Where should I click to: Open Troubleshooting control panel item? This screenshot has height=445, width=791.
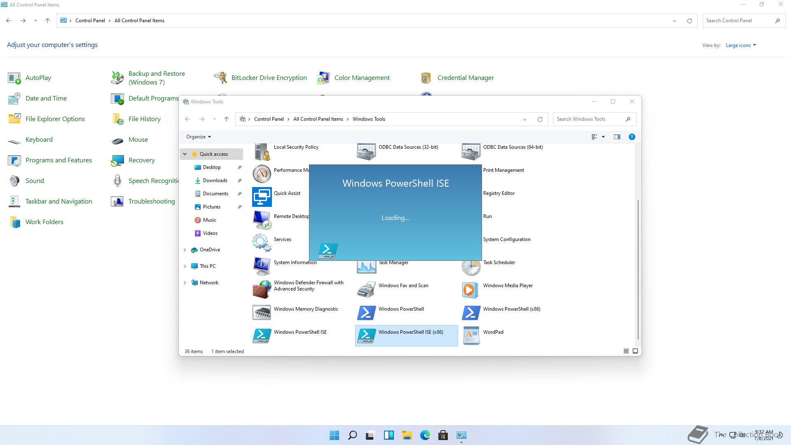click(151, 201)
